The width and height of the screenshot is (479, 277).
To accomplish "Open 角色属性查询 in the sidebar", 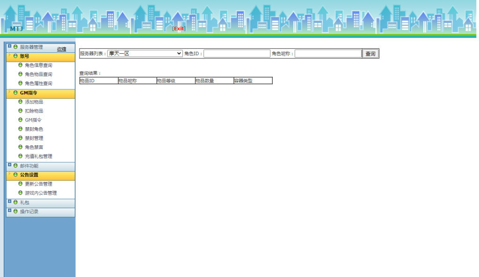I will click(38, 83).
